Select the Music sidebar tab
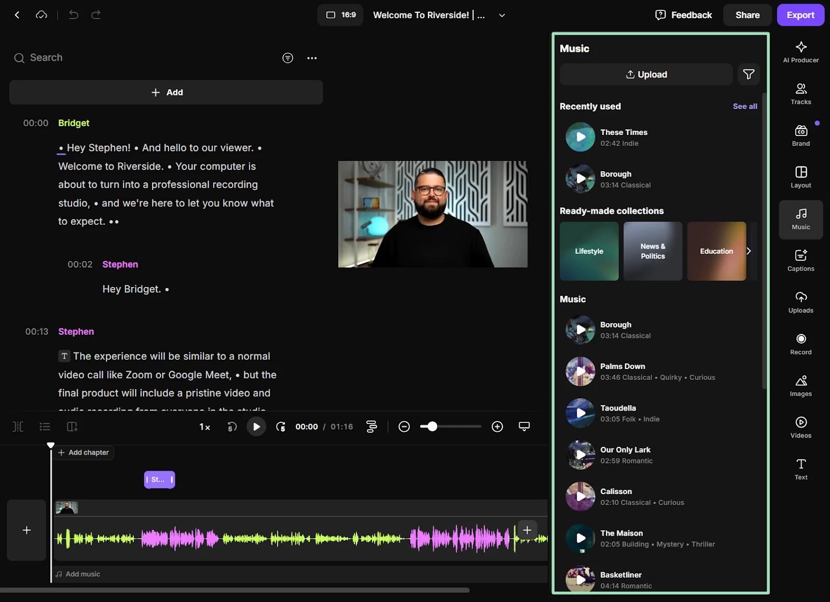This screenshot has width=830, height=602. [801, 220]
